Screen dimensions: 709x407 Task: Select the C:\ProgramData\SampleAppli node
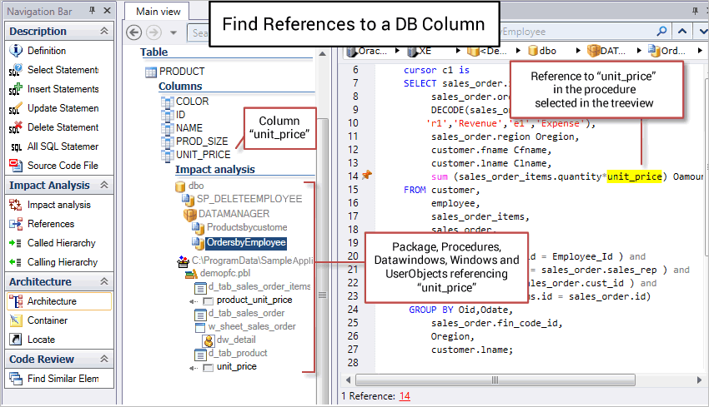pyautogui.click(x=245, y=261)
